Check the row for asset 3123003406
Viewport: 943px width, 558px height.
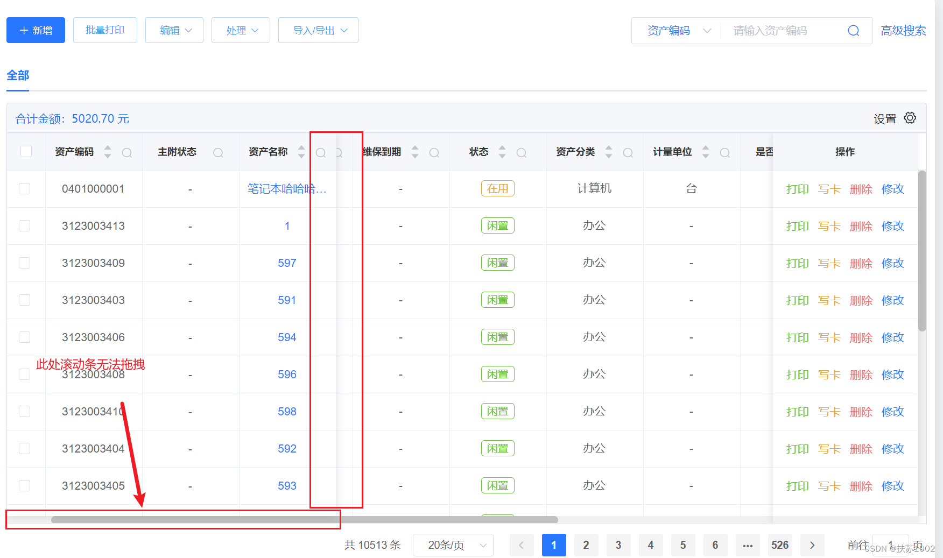click(24, 337)
